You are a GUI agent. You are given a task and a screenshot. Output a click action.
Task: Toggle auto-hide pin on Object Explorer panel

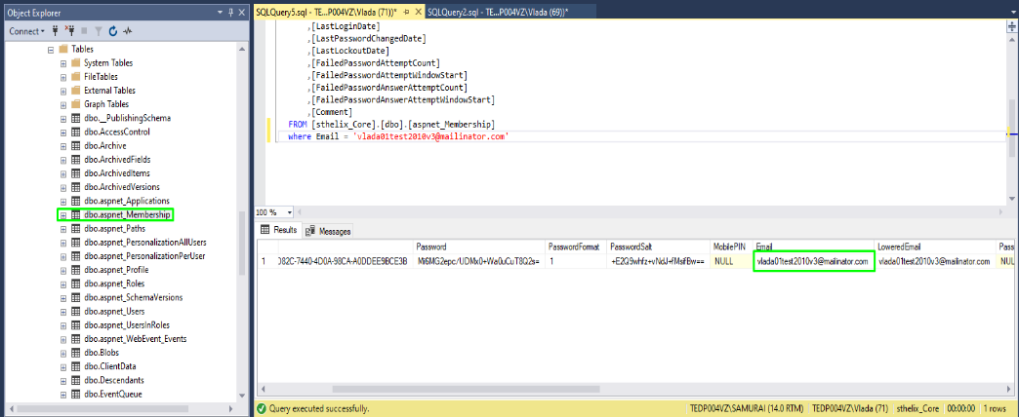coord(230,13)
